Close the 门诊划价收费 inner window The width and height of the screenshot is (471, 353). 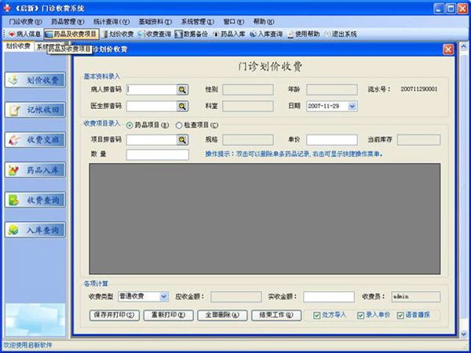[x=448, y=49]
